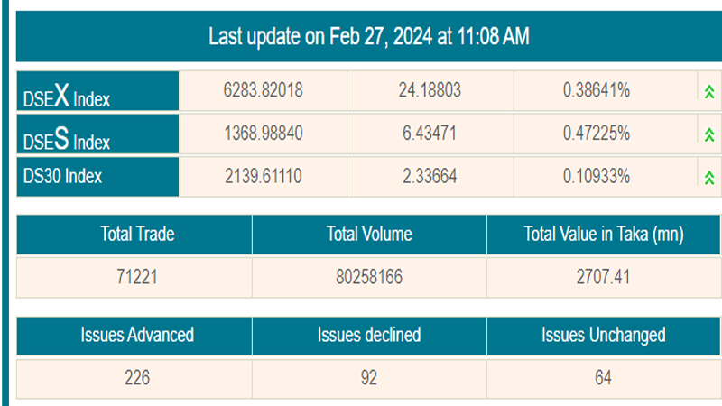
Task: Click the DS30 percentage change 0.10933%
Action: (596, 177)
